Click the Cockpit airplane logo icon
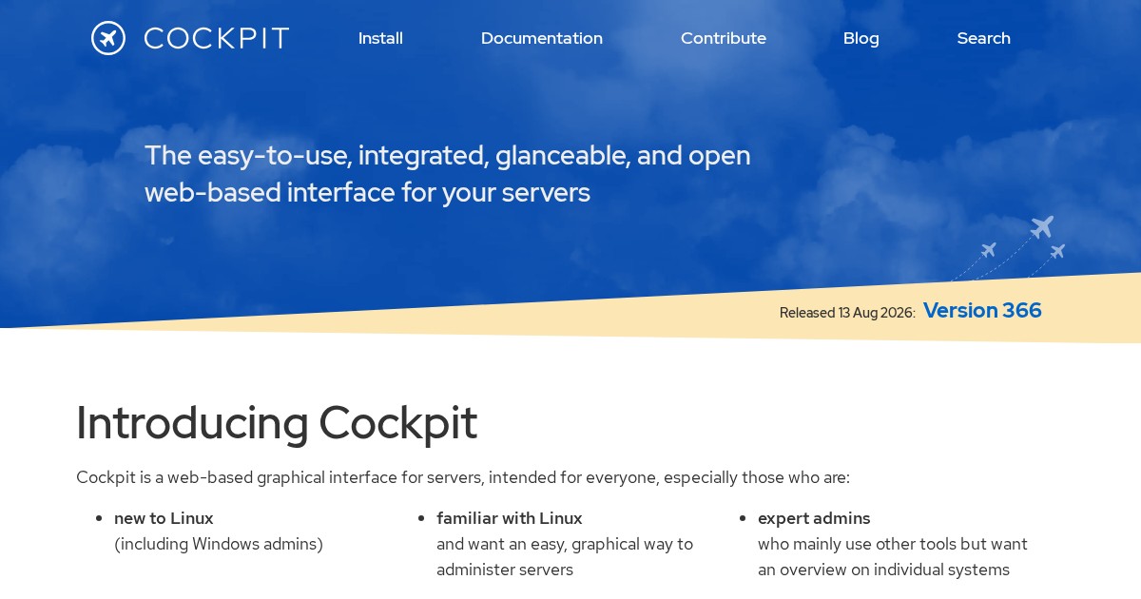Screen dimensions: 1141x599 (108, 38)
